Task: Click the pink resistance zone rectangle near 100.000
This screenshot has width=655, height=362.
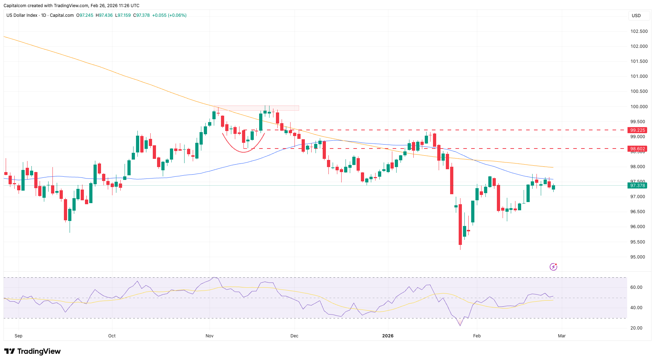Action: [256, 108]
